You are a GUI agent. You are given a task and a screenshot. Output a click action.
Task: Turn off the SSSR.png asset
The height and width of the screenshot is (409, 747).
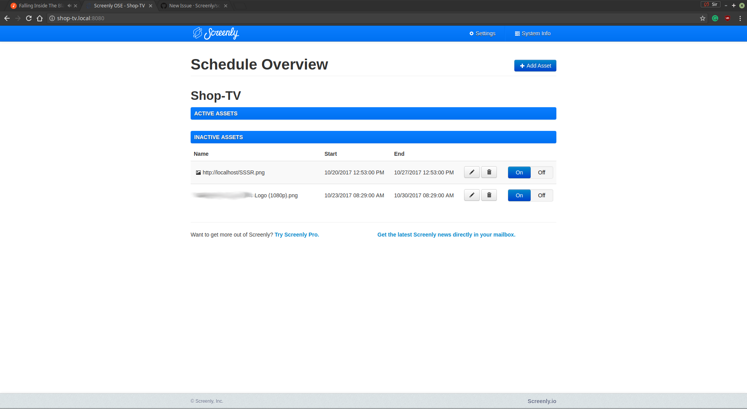pyautogui.click(x=542, y=172)
